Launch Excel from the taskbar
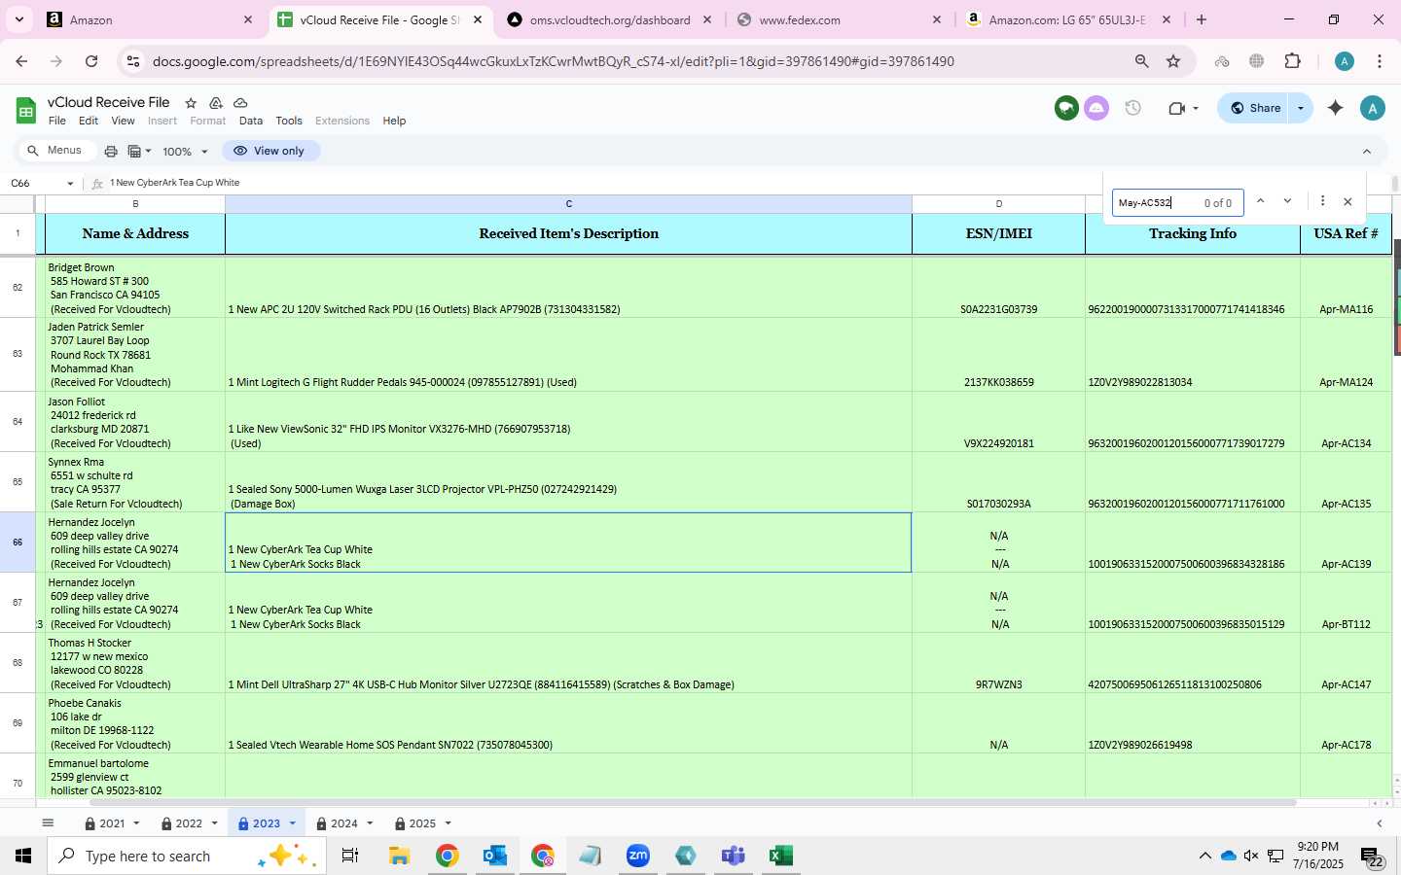 (x=780, y=856)
